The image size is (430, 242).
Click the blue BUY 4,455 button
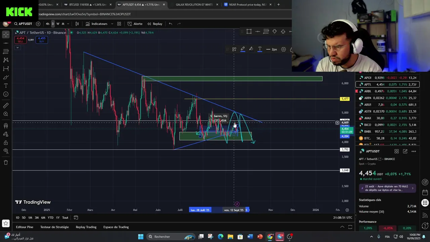(x=42, y=40)
